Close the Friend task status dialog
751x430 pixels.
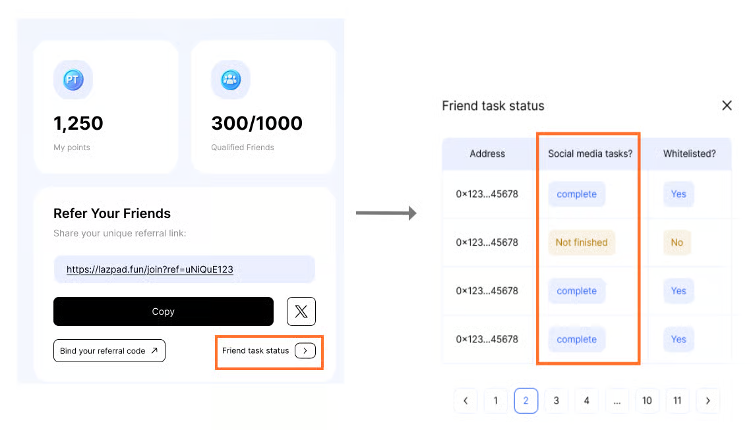727,105
